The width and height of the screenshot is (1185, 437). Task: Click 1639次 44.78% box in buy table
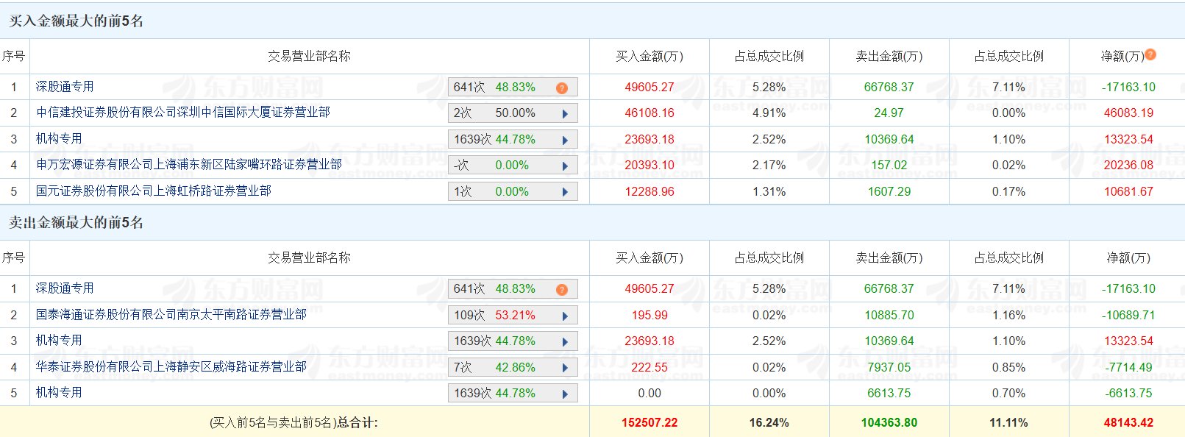513,139
